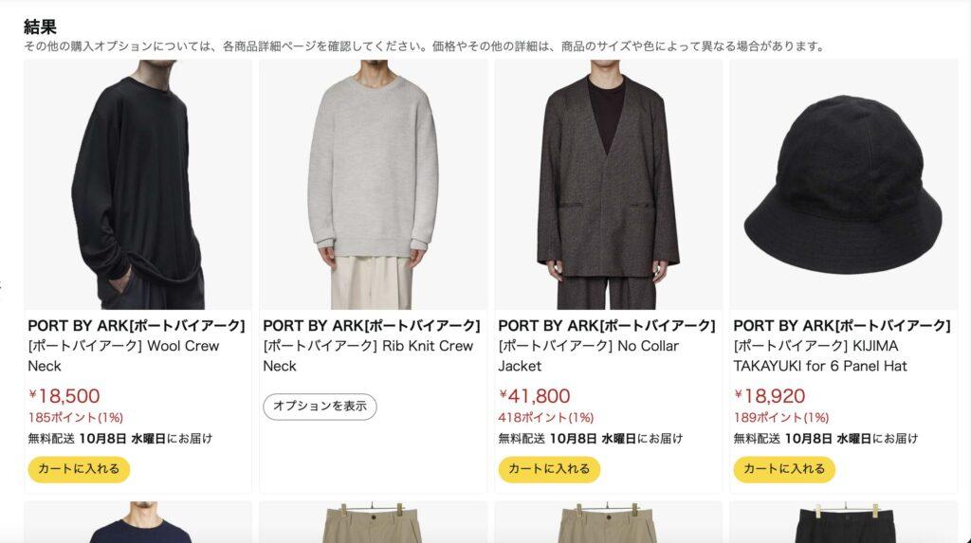971x543 pixels.
Task: Open KIJIMA TAKAYUKI for 6 Panel Hat link
Action: (x=820, y=356)
